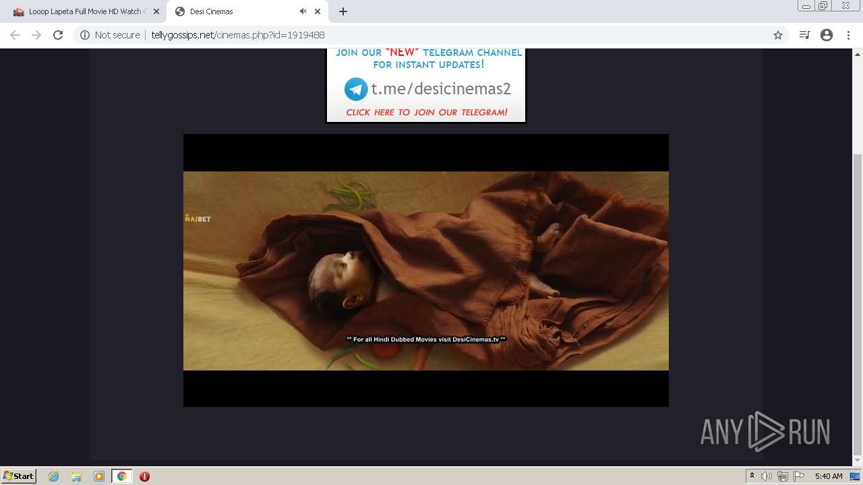Open the Chrome profile avatar
The width and height of the screenshot is (863, 485).
(827, 35)
